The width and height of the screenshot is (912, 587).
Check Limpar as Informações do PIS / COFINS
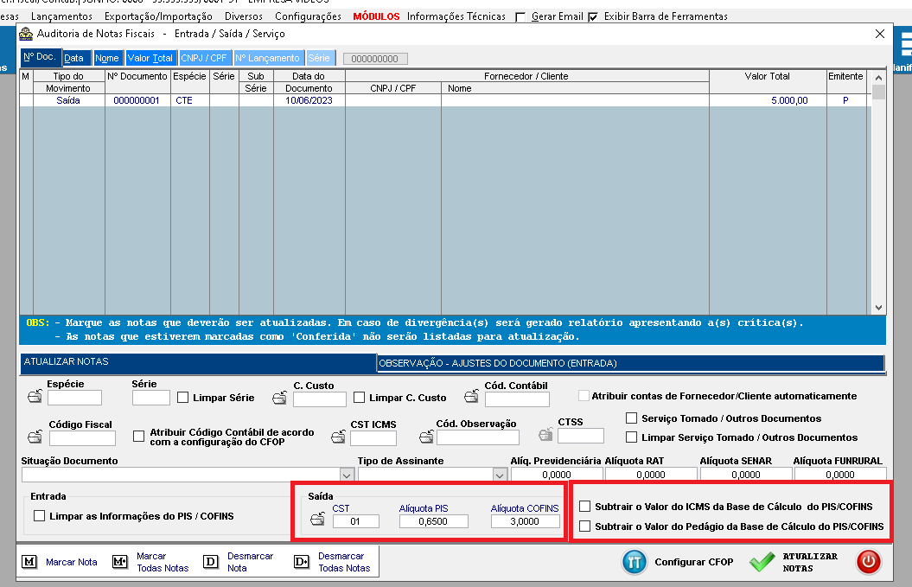(39, 515)
